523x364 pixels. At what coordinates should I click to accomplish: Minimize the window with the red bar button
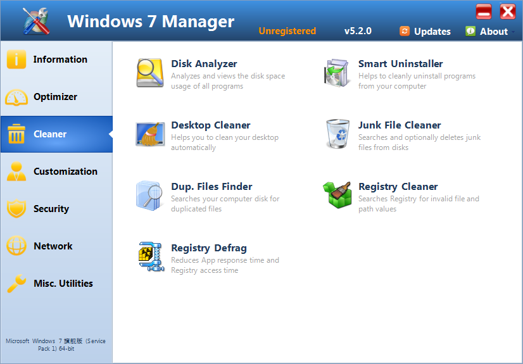[x=484, y=11]
